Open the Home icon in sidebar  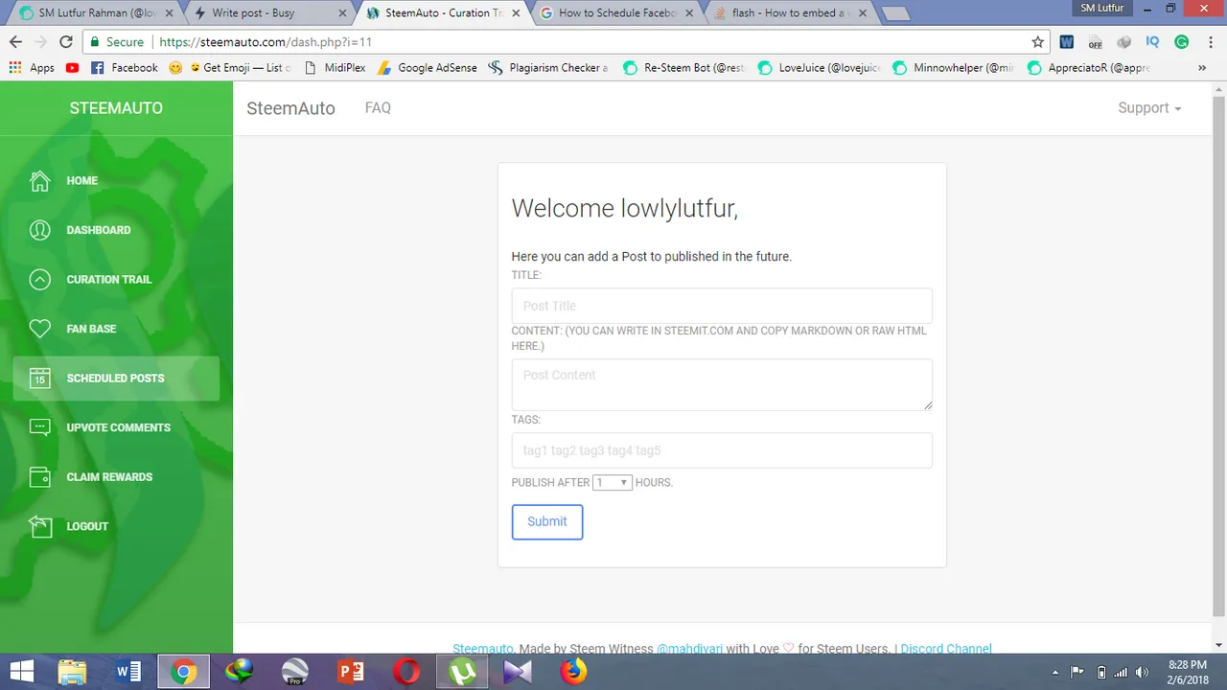click(x=39, y=180)
